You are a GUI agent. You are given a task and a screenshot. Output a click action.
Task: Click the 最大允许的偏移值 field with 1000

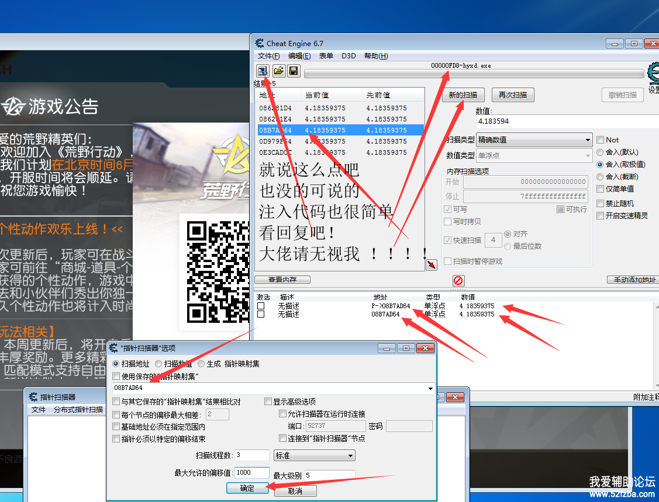(252, 473)
